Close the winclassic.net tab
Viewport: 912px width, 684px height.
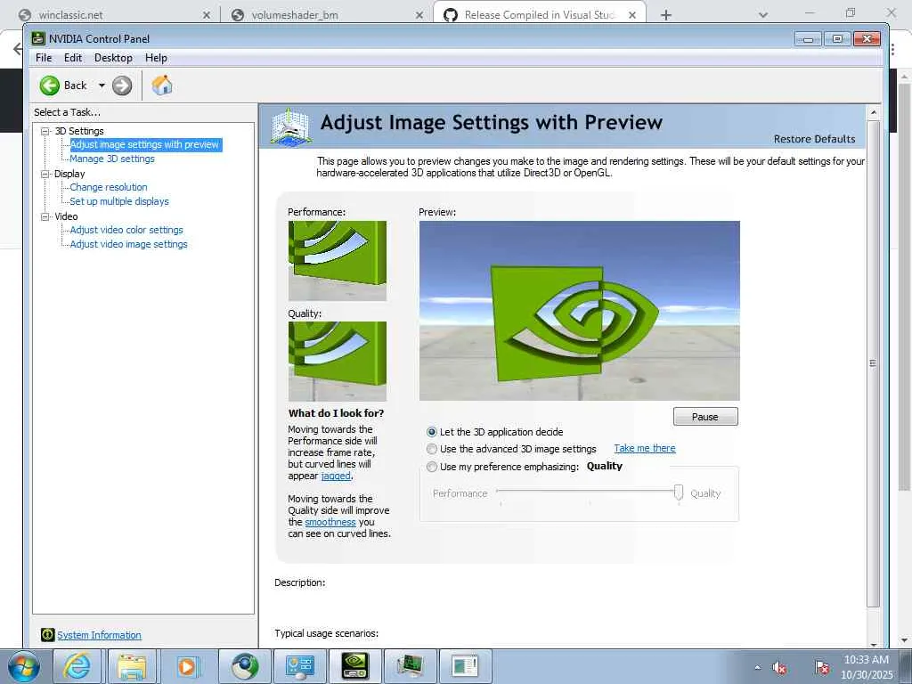207,15
